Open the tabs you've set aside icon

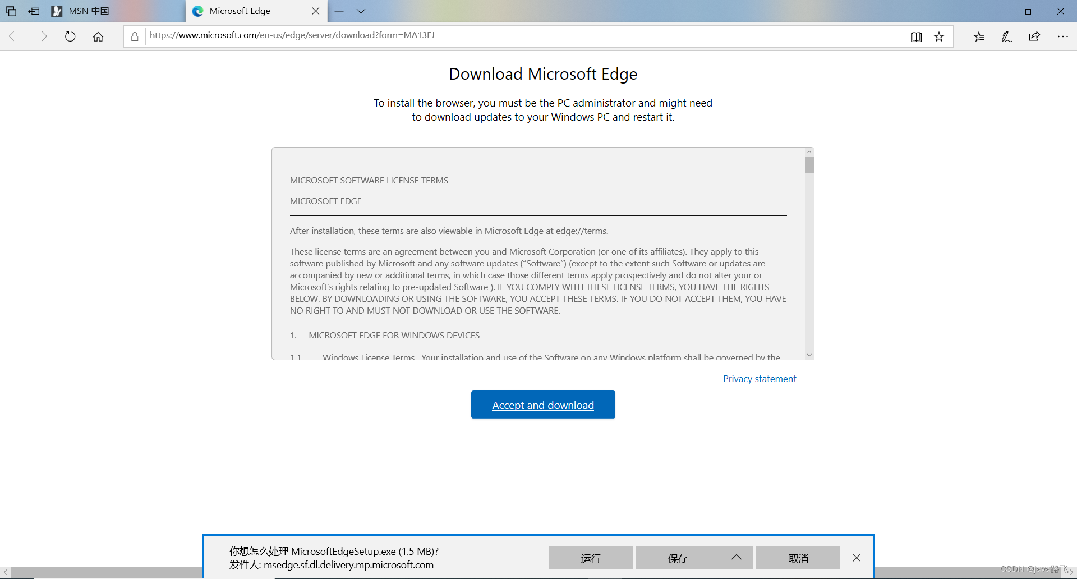click(11, 11)
